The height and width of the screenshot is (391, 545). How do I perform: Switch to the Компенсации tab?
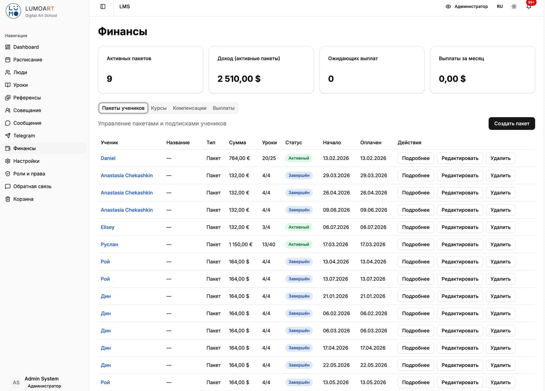(190, 108)
